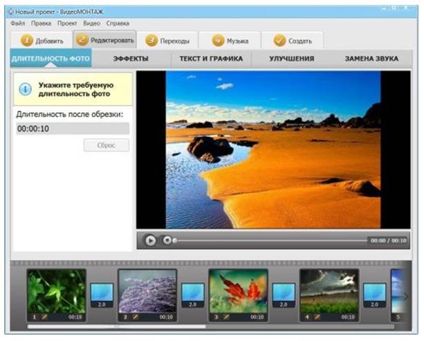Switch to the Эффекты tab

(131, 59)
